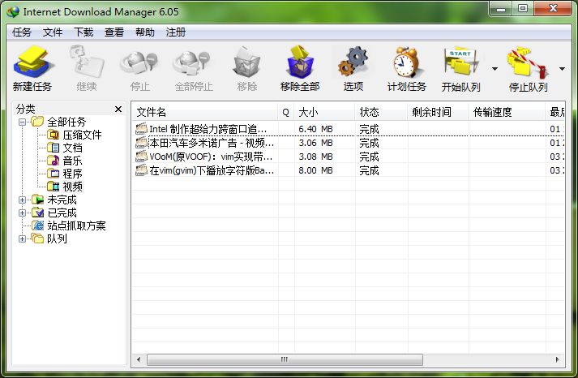Screen dimensions: 578x378
Task: Select 全部任务 tree label
Action: click(66, 122)
